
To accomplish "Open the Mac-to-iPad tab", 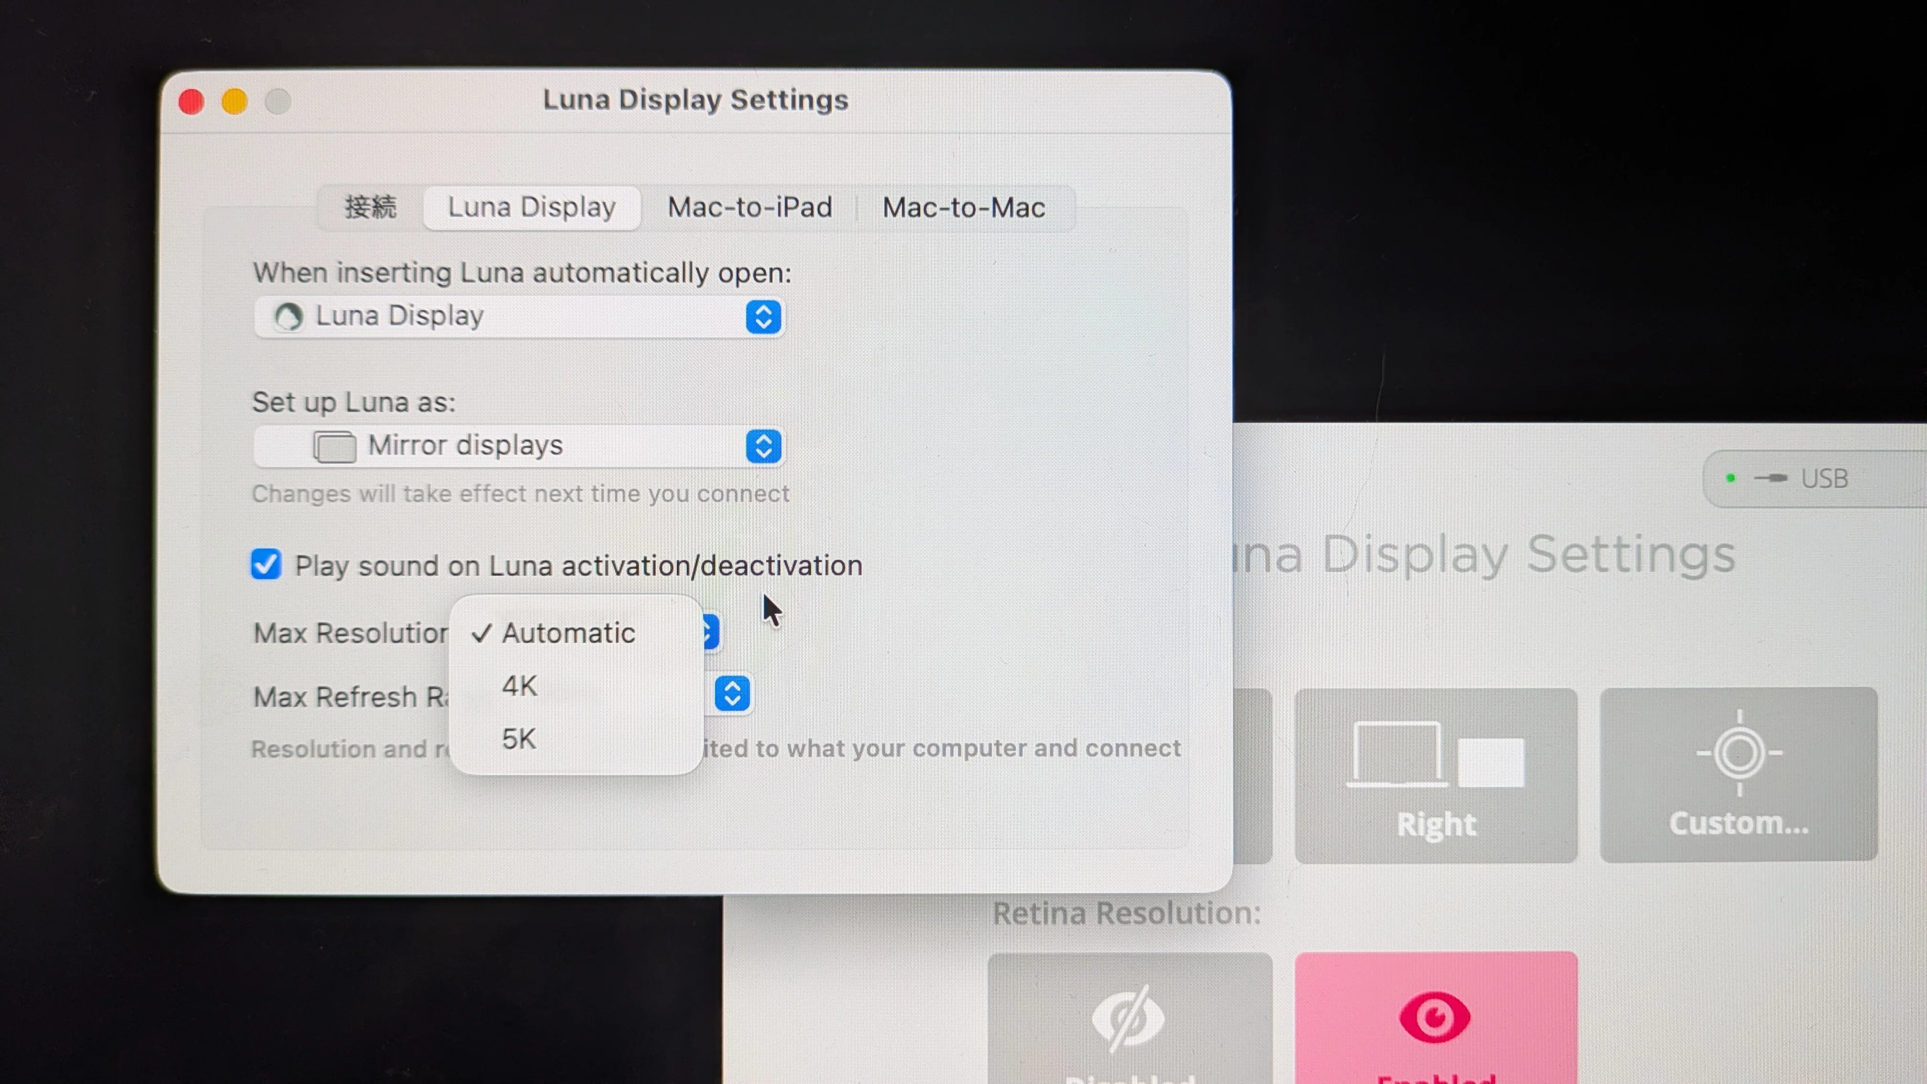I will [x=749, y=207].
